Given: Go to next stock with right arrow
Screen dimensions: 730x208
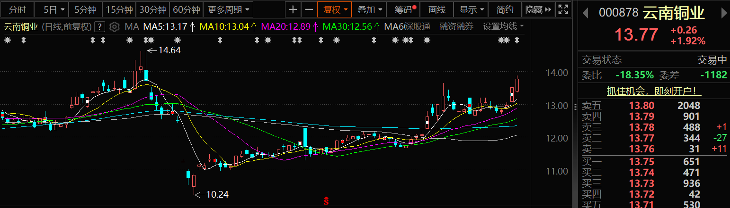Looking at the screenshot, I should click(x=722, y=13).
